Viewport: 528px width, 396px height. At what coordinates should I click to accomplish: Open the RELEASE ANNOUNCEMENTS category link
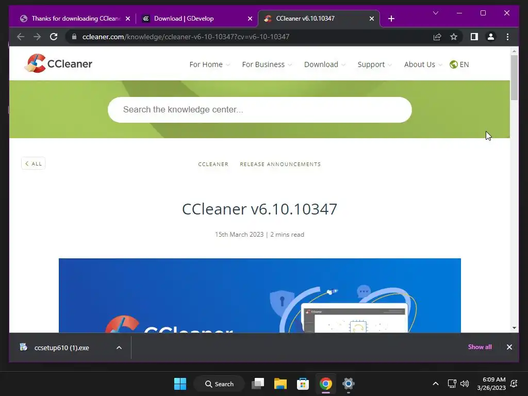(280, 164)
